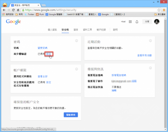Reload the page with refresh icon

coord(13,10)
